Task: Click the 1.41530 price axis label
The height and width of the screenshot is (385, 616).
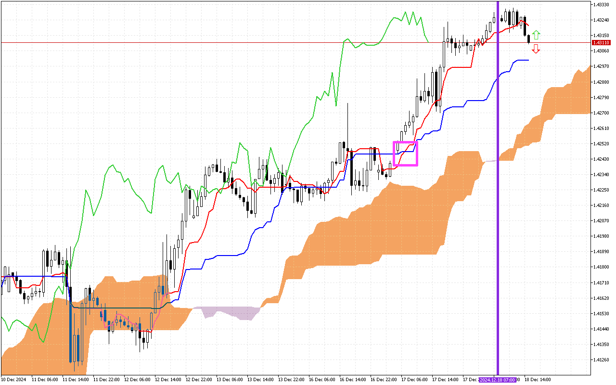Action: [x=600, y=313]
